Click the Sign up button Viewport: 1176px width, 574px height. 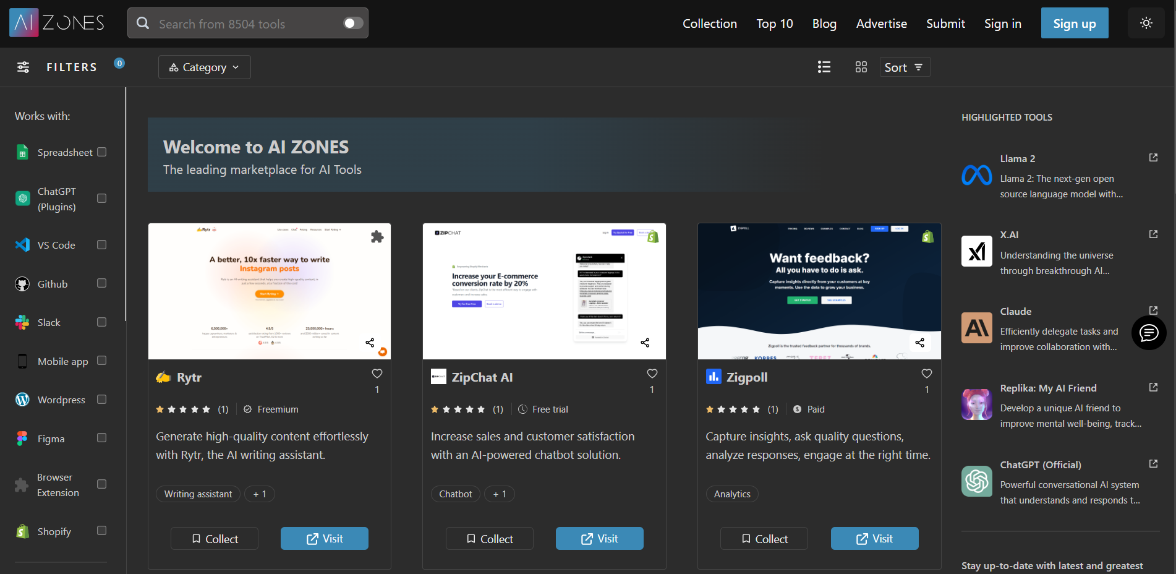click(1074, 24)
